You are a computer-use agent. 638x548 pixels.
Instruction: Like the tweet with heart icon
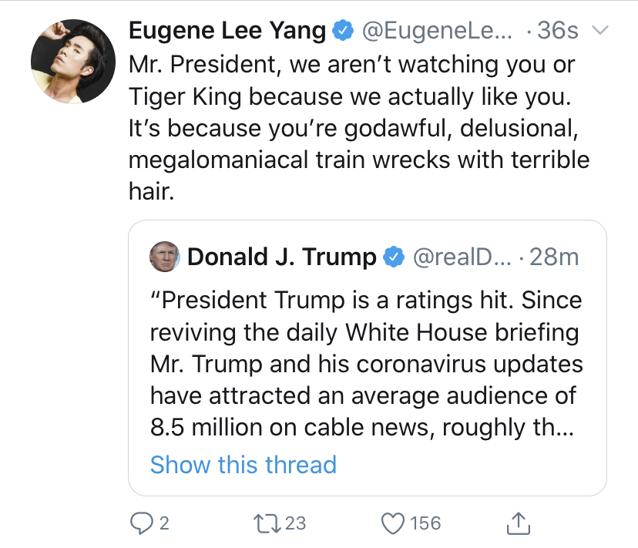(393, 523)
